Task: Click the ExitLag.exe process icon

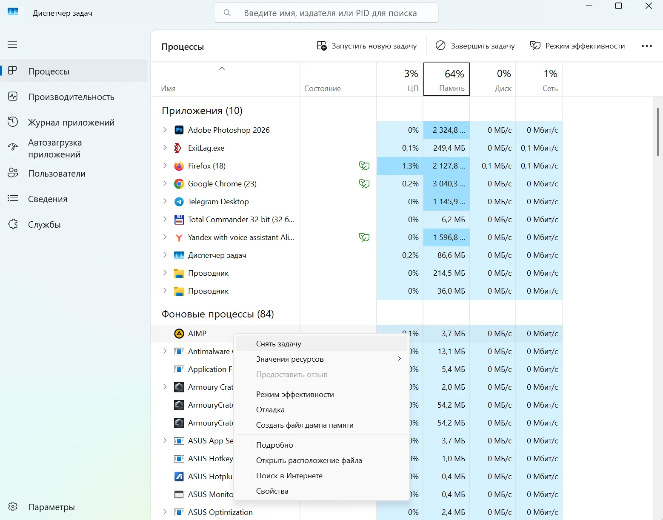Action: click(178, 148)
